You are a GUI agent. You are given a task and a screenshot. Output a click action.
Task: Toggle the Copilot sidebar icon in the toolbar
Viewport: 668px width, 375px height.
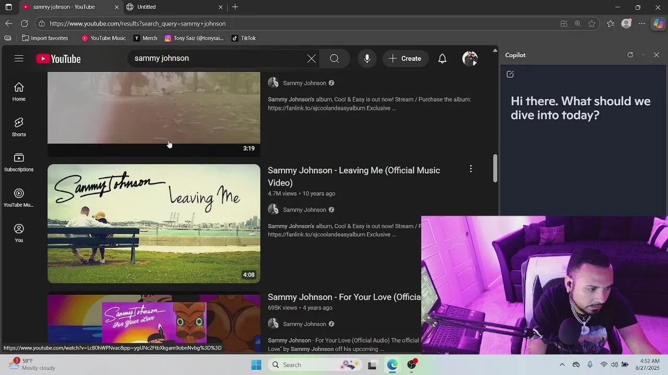click(658, 23)
